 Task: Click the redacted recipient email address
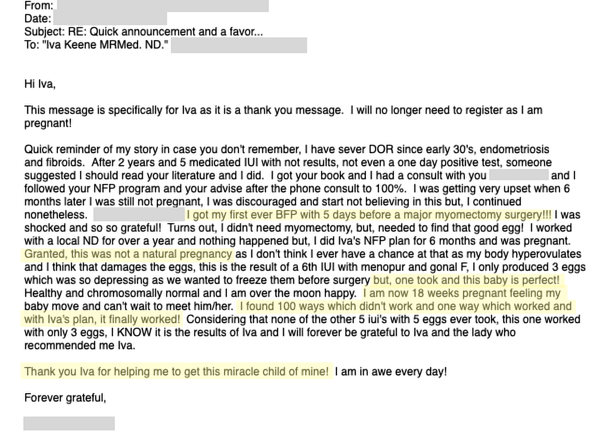pyautogui.click(x=239, y=45)
